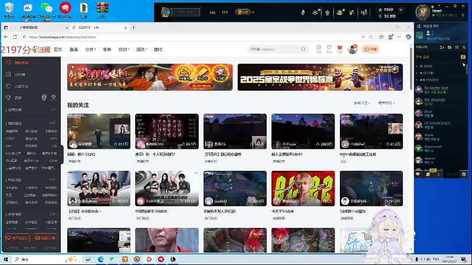Select the LoL tab in League client
This screenshot has width=472, height=265.
(212, 12)
